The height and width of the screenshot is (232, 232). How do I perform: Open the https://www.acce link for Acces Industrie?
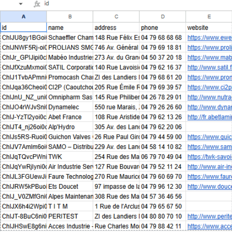pyautogui.click(x=210, y=226)
